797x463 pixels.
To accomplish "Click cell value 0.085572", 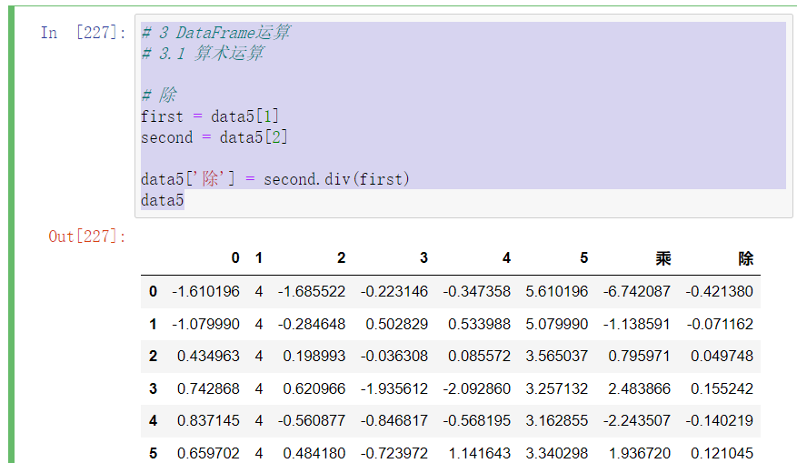I will click(x=479, y=357).
